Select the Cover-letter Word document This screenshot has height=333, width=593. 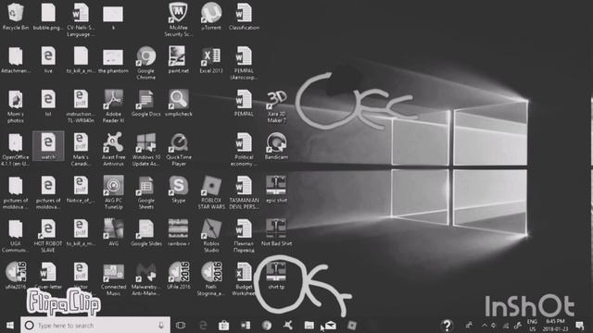click(48, 276)
